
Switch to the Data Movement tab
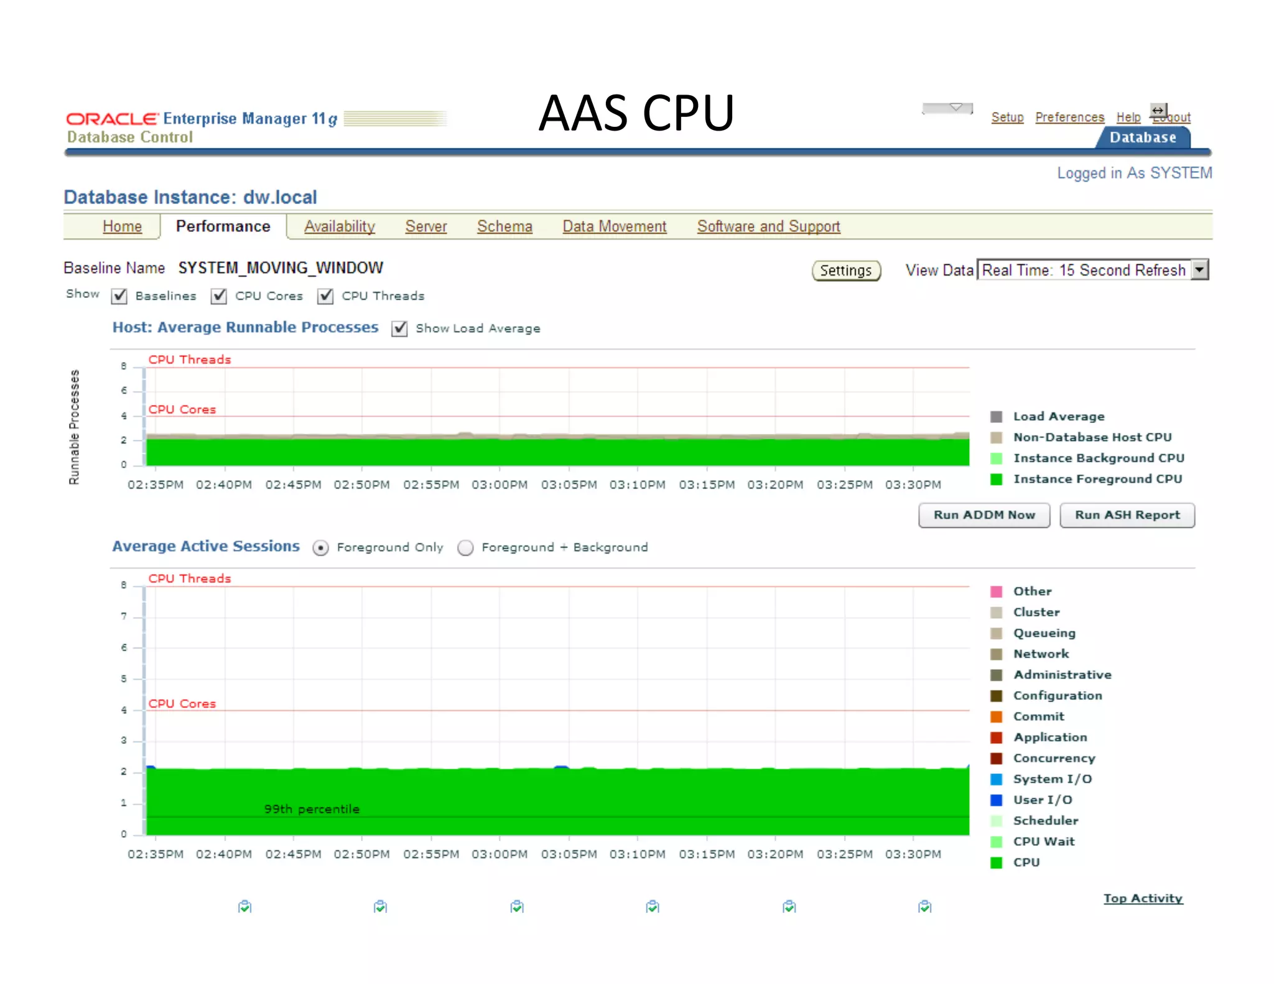[615, 226]
